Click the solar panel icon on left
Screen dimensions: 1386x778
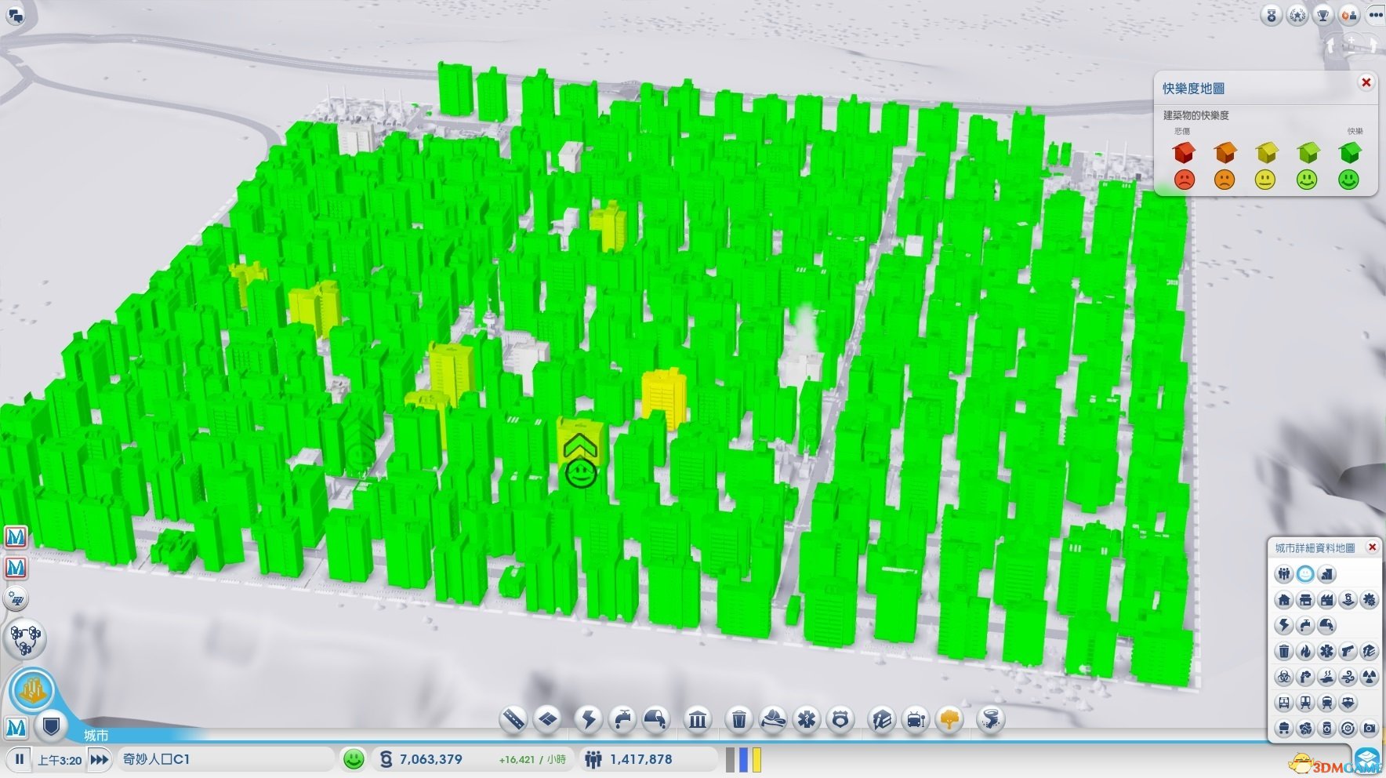tap(16, 599)
